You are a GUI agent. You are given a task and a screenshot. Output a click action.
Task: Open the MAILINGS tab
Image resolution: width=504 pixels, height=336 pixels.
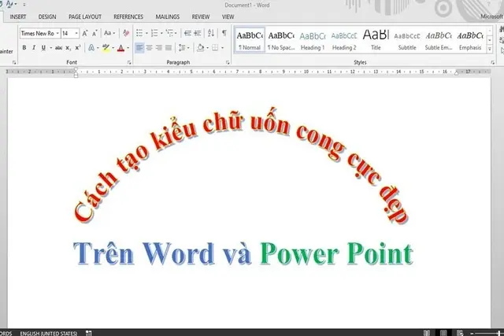coord(168,17)
